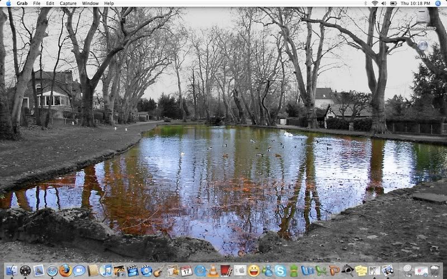Open Safari from the dock
The height and width of the screenshot is (279, 447).
point(52,271)
